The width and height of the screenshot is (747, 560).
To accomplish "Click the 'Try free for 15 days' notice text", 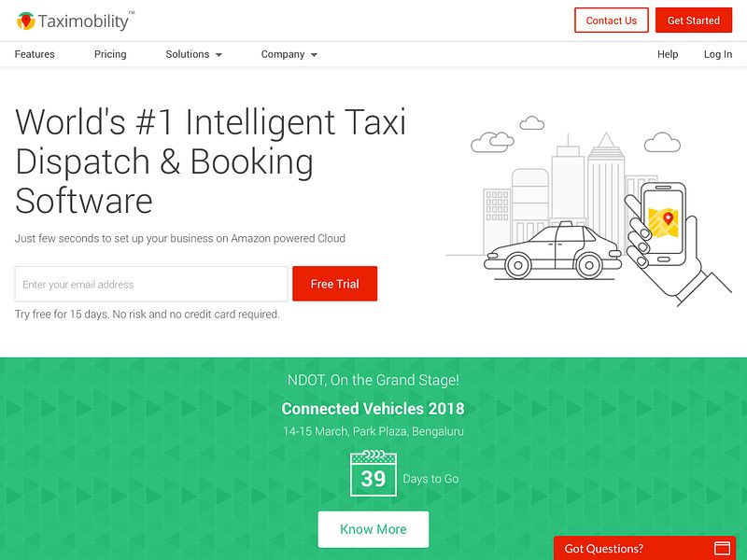I will [x=148, y=315].
